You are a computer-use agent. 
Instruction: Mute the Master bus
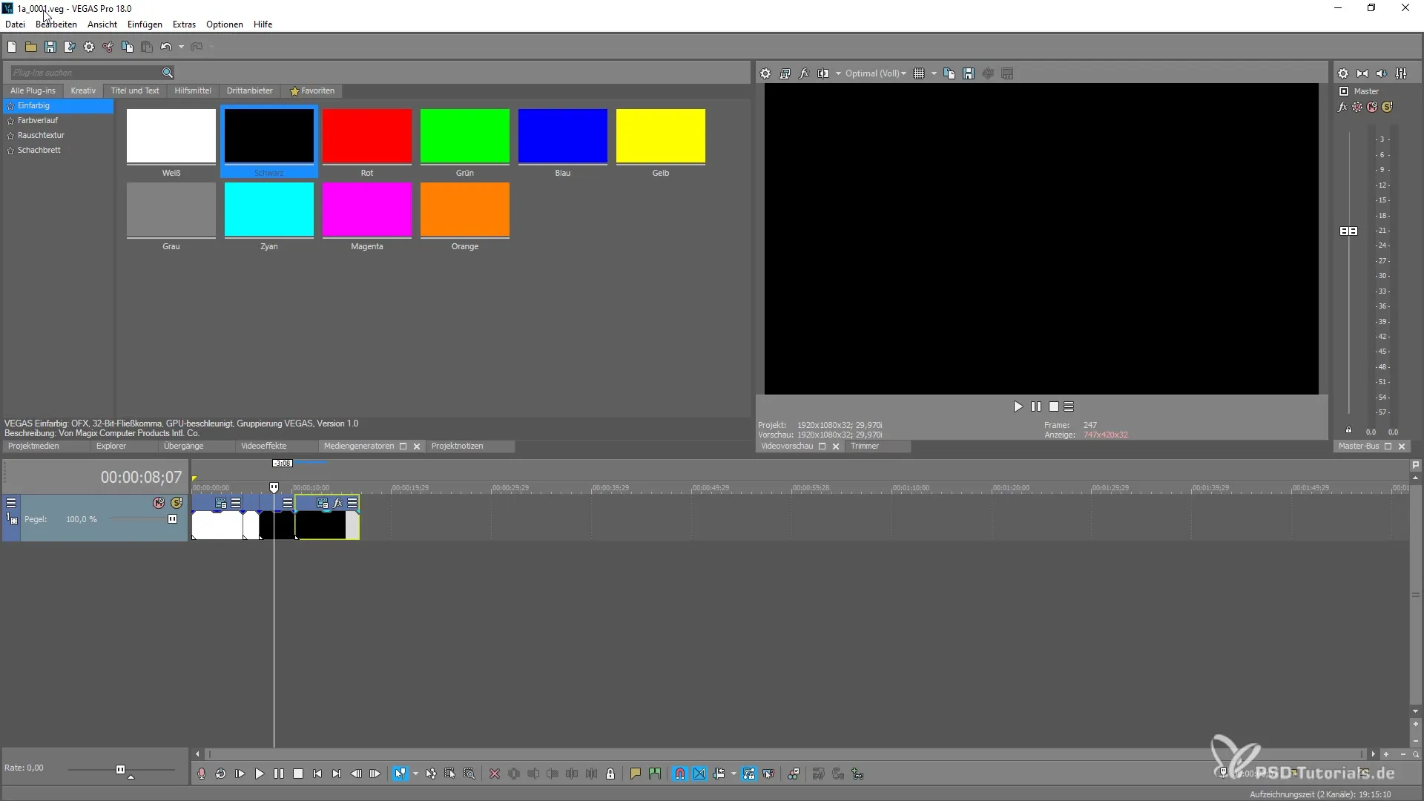tap(1372, 107)
